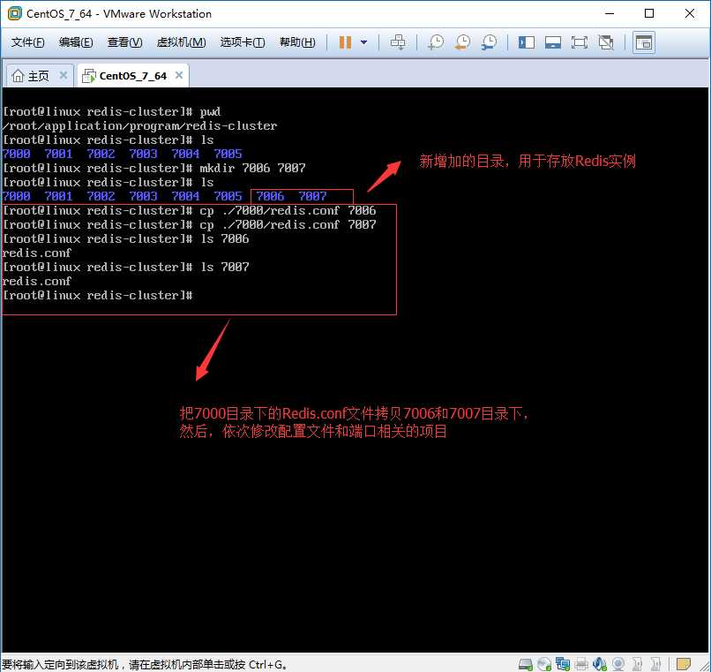
Task: Click the hard disk status icon
Action: pyautogui.click(x=526, y=664)
